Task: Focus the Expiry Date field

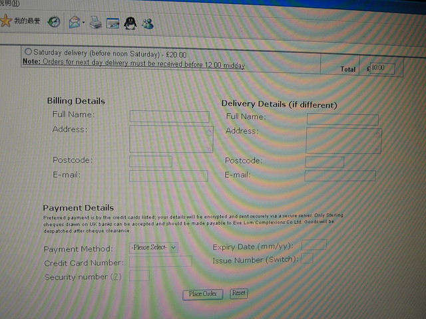Action: (x=314, y=245)
